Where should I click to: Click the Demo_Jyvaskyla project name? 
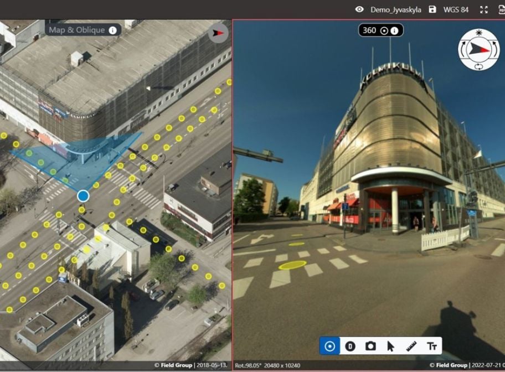click(x=396, y=9)
